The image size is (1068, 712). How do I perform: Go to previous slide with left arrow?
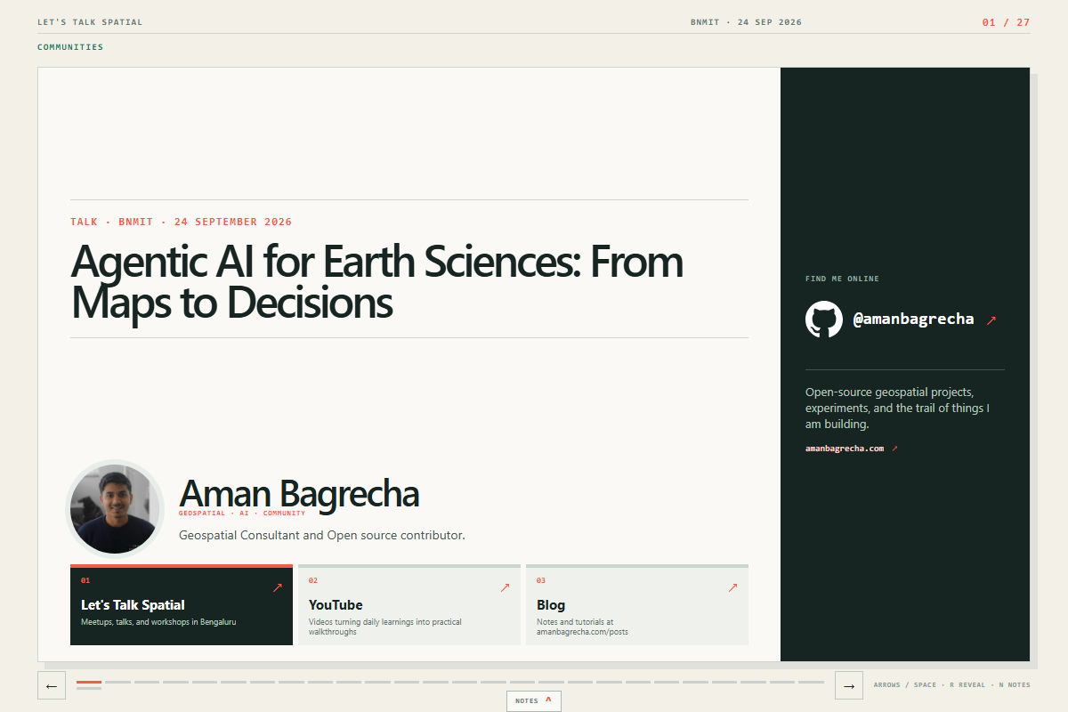click(x=52, y=685)
